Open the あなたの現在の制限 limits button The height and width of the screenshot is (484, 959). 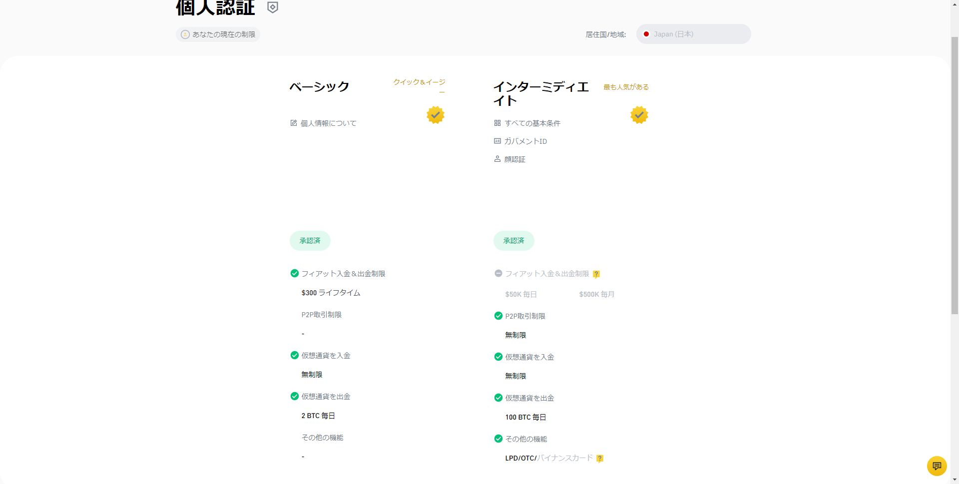pos(218,34)
